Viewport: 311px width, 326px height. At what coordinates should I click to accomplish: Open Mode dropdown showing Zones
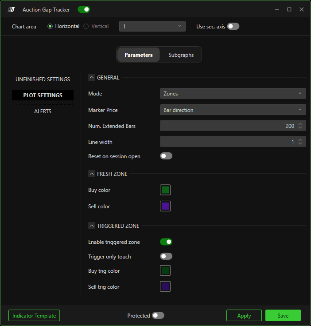tap(233, 93)
